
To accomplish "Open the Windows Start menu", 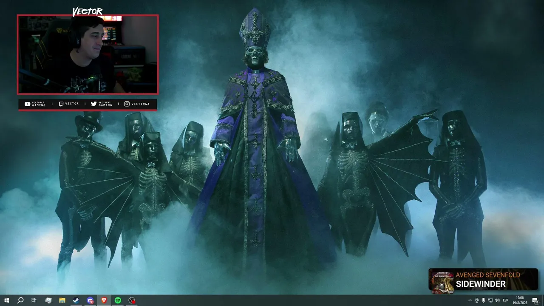I will coord(6,300).
